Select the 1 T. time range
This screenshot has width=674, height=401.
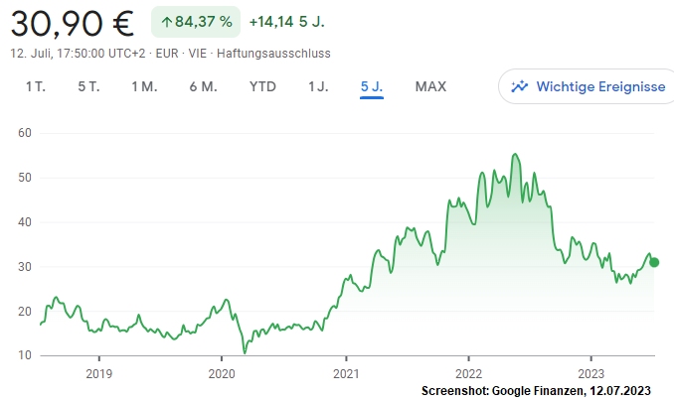point(36,86)
